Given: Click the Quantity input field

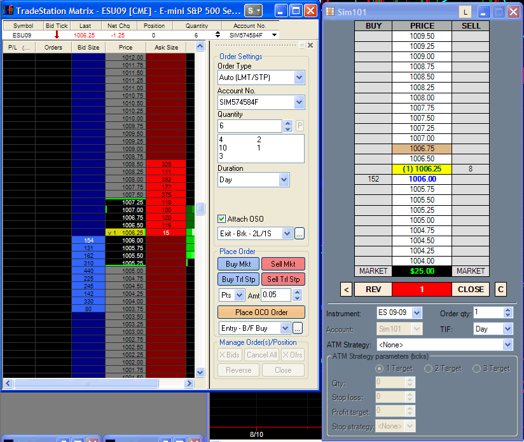Looking at the screenshot, I should (x=250, y=126).
